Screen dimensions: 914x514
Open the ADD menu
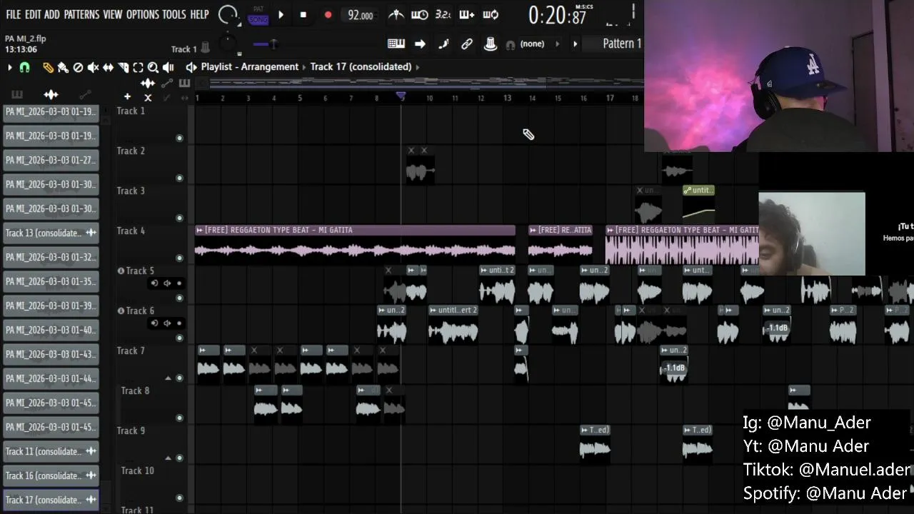click(x=52, y=14)
